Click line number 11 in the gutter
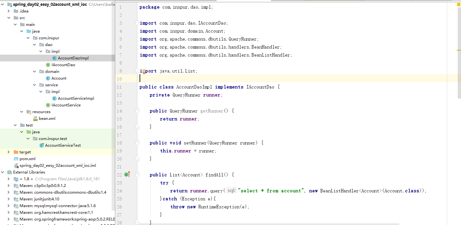The height and width of the screenshot is (225, 461). tap(119, 87)
